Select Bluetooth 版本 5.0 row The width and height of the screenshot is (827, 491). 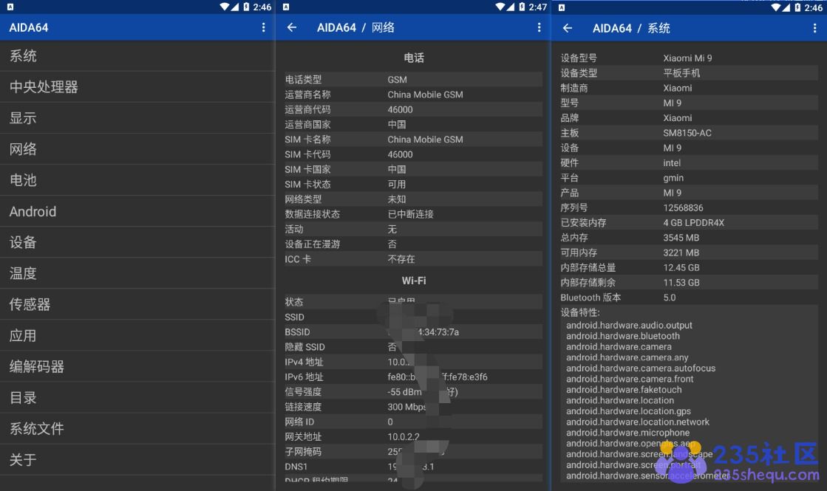point(689,297)
